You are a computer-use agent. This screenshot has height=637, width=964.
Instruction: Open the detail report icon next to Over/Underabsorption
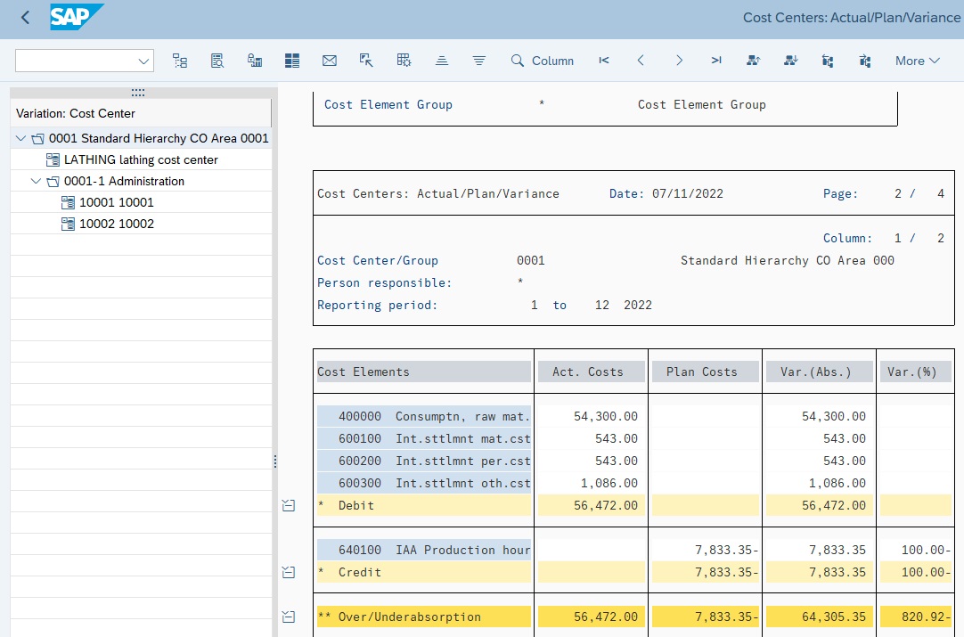[288, 616]
